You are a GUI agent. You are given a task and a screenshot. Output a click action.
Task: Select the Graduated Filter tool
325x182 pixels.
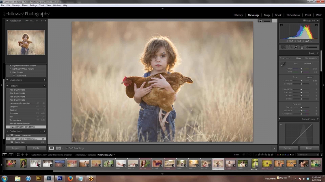click(302, 47)
